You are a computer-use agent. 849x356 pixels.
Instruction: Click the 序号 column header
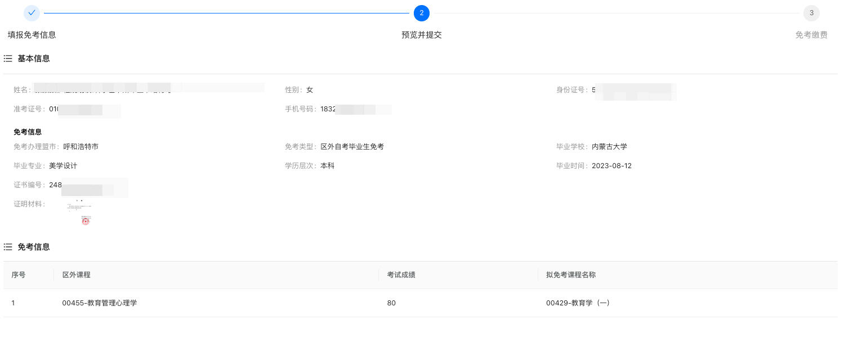pyautogui.click(x=19, y=275)
